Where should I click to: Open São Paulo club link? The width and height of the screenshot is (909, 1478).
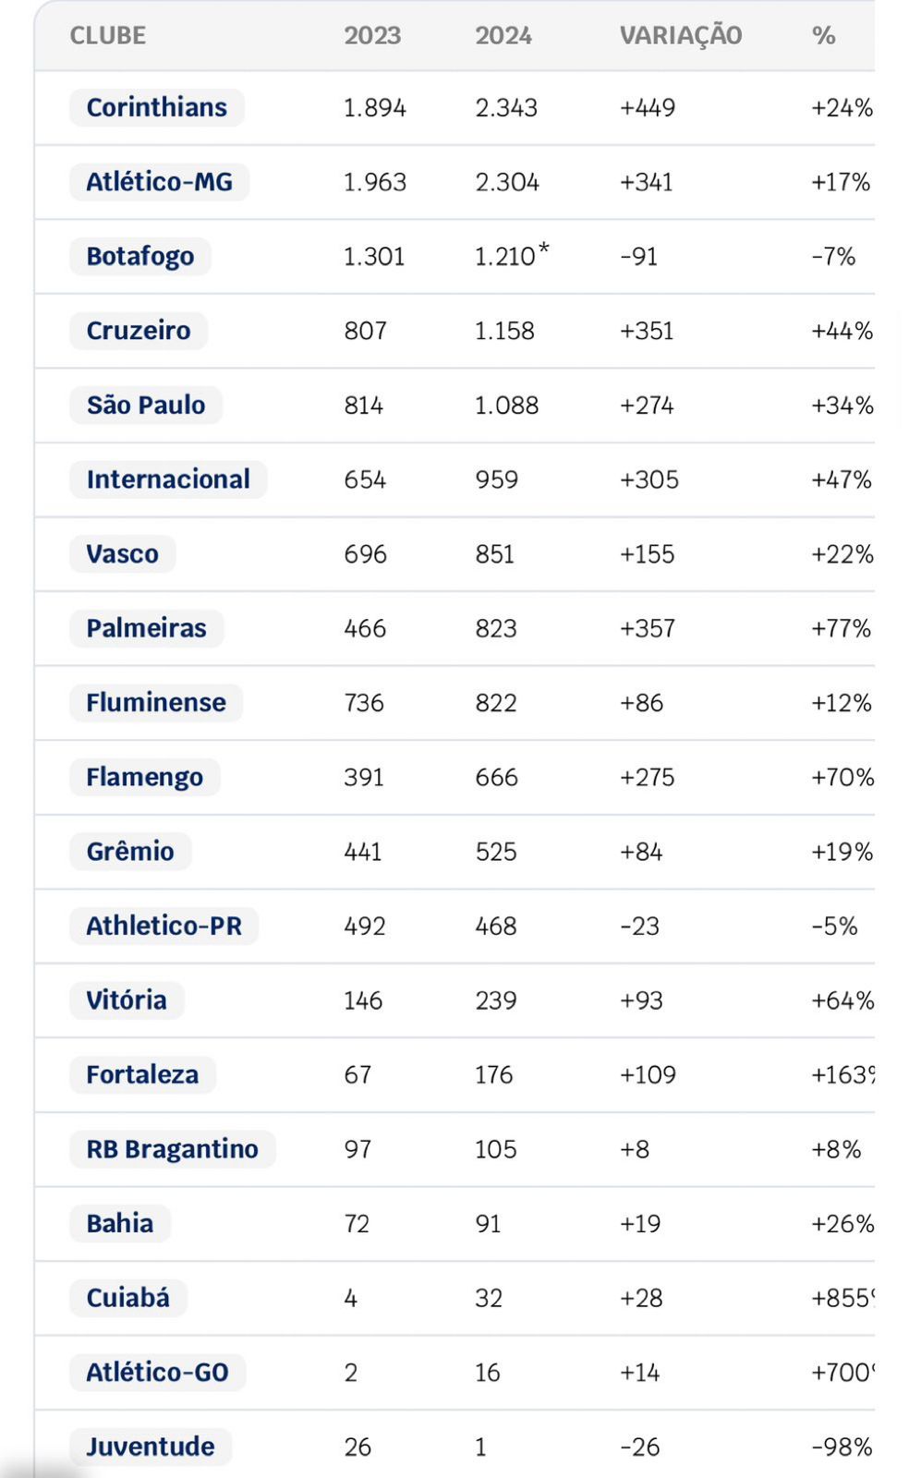[146, 405]
